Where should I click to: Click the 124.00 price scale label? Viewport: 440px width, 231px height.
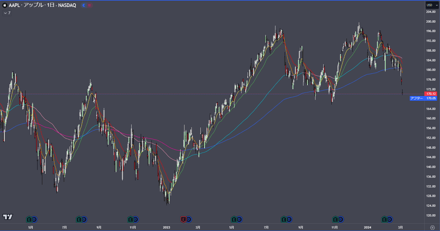(x=431, y=206)
